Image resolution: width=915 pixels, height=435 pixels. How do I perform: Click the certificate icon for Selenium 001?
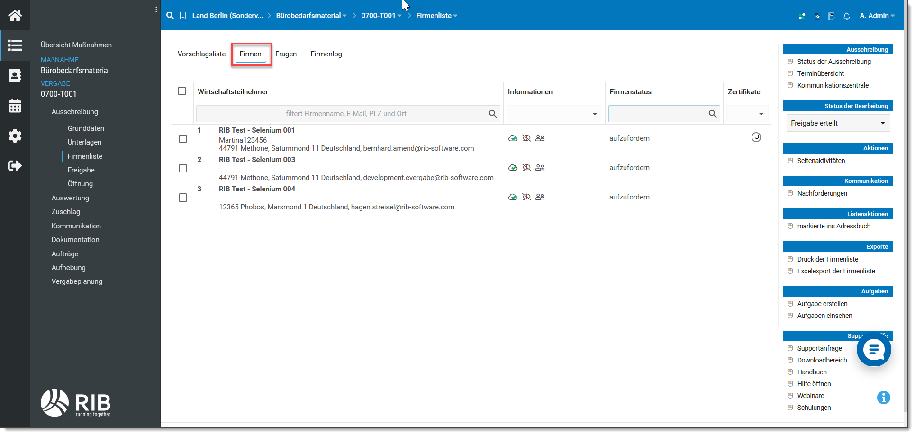(756, 137)
